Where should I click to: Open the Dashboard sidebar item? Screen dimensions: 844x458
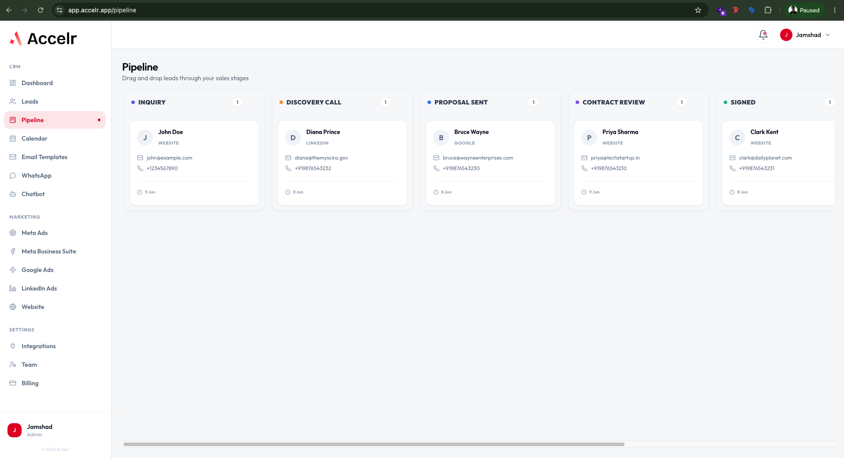click(55, 83)
